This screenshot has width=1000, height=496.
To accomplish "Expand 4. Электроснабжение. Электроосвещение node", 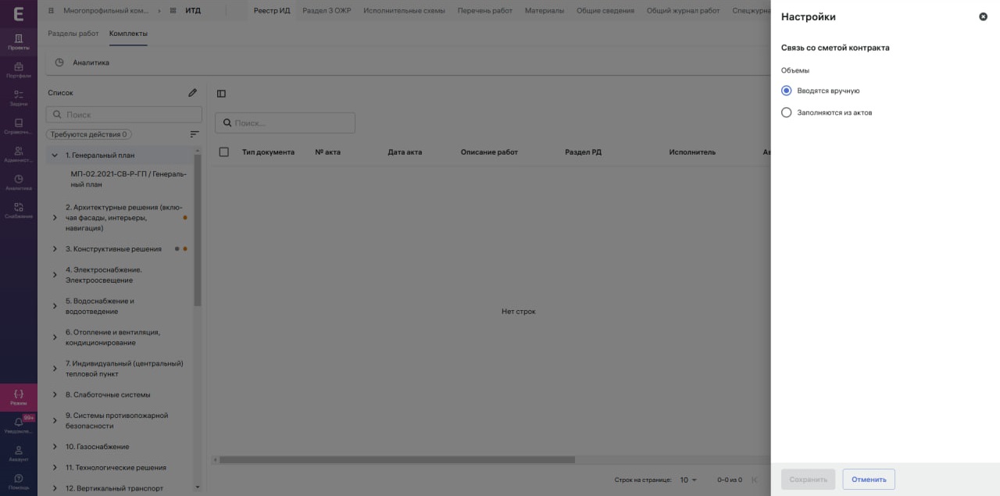I will (55, 275).
